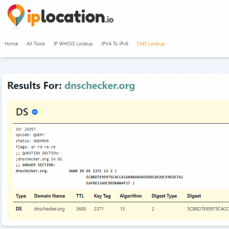
Task: Click the TTL value 3600 in the table
Action: (x=81, y=209)
